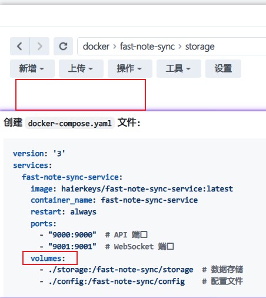Click the ports: key

pos(44,224)
